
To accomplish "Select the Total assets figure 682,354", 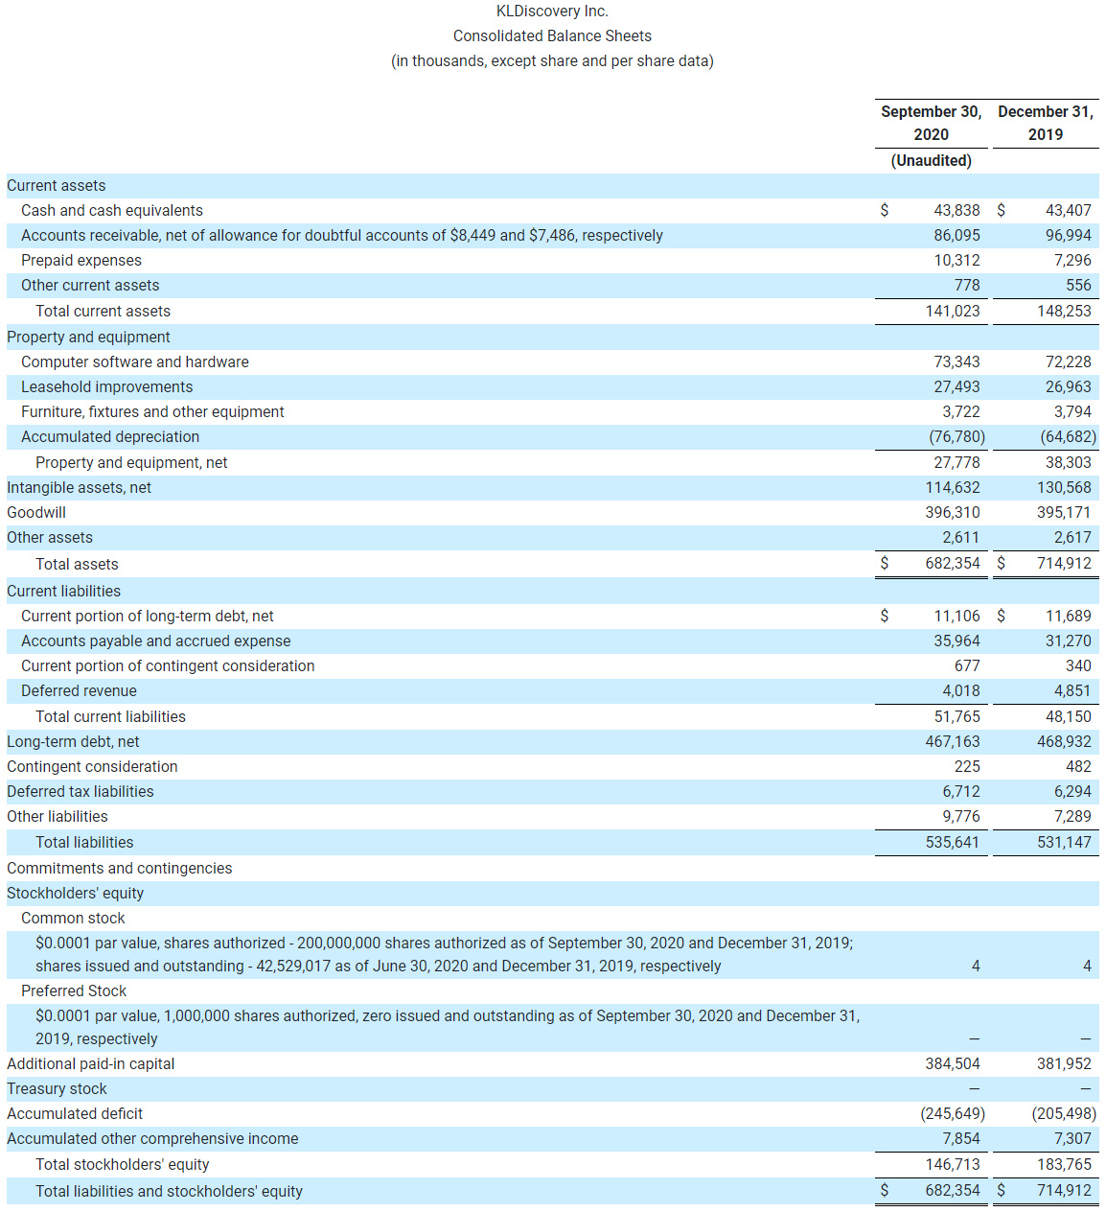I will pos(955,564).
